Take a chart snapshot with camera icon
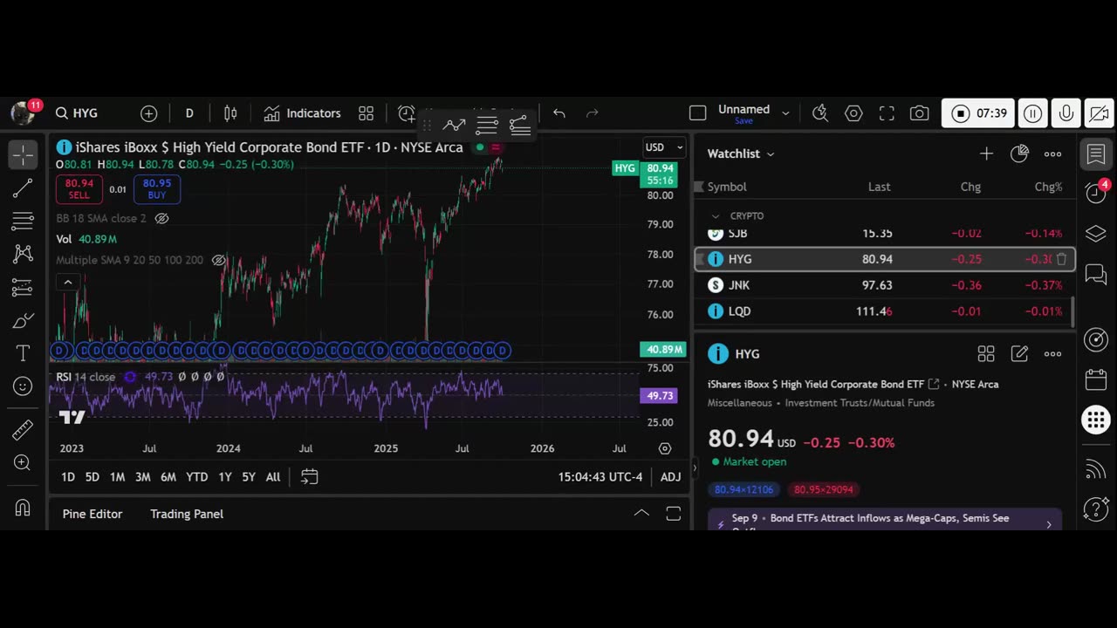 tap(919, 113)
